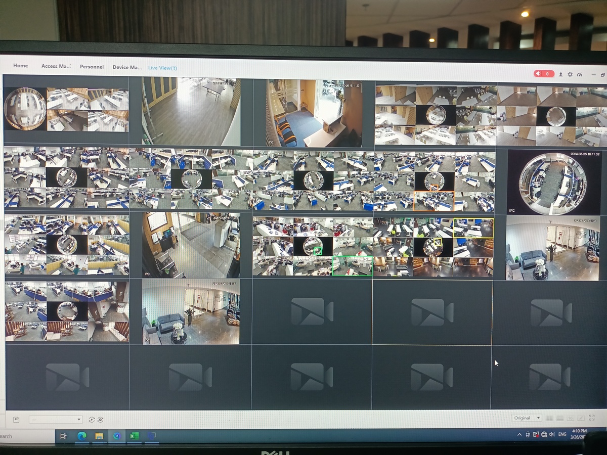Click the user account icon
The width and height of the screenshot is (607, 455).
click(x=560, y=74)
